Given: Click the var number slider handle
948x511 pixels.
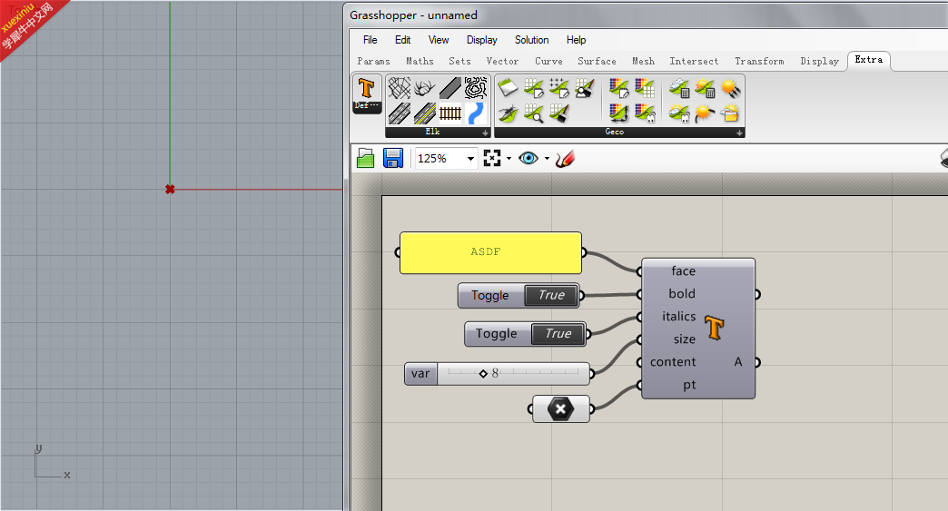Looking at the screenshot, I should 483,374.
